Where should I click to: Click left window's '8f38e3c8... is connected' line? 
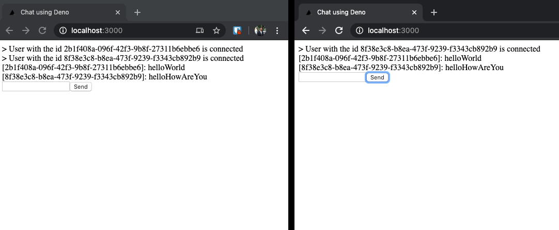[122, 58]
